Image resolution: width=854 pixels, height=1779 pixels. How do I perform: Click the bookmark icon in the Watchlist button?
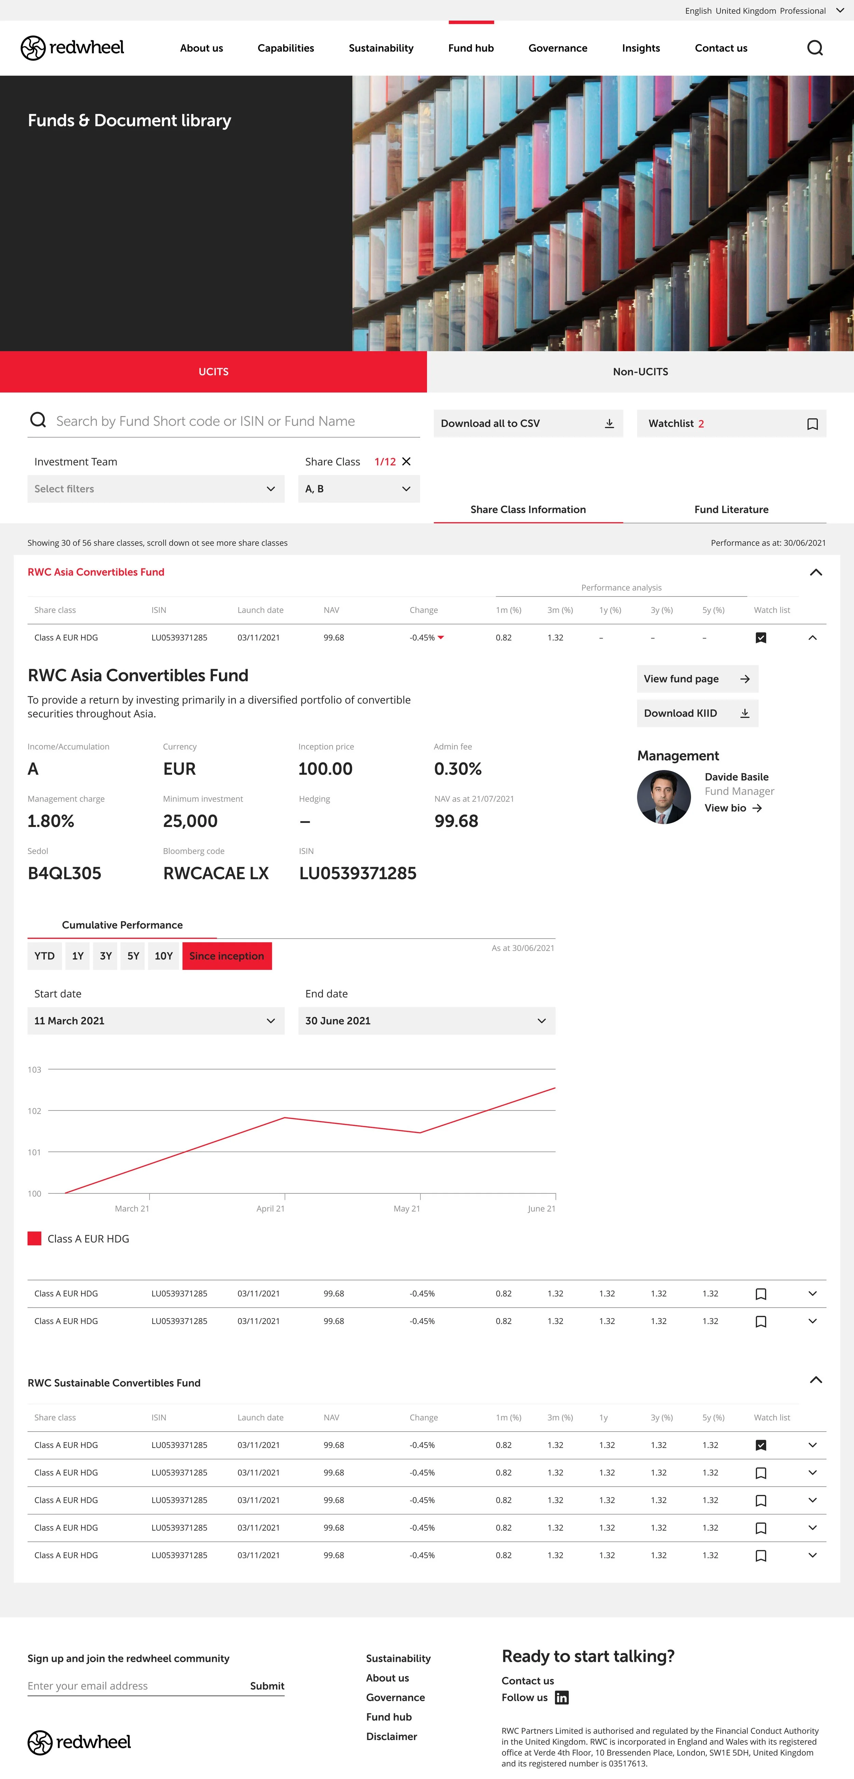click(813, 423)
